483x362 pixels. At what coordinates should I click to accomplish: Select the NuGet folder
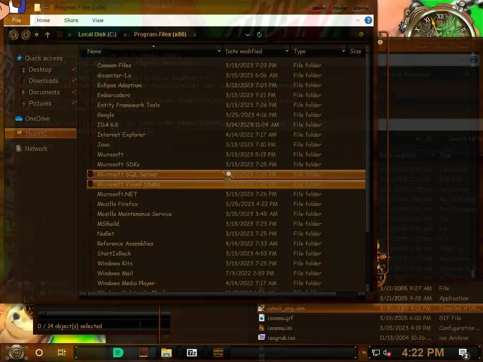(x=226, y=234)
